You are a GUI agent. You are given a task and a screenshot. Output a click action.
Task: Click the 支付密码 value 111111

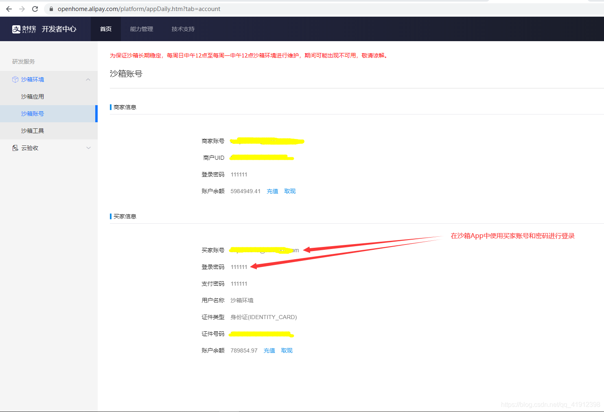[x=239, y=284]
